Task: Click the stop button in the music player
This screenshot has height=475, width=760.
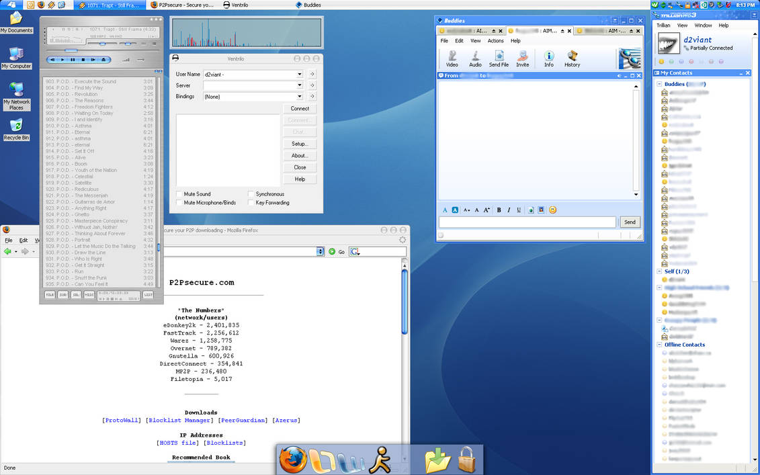Action: [83, 60]
